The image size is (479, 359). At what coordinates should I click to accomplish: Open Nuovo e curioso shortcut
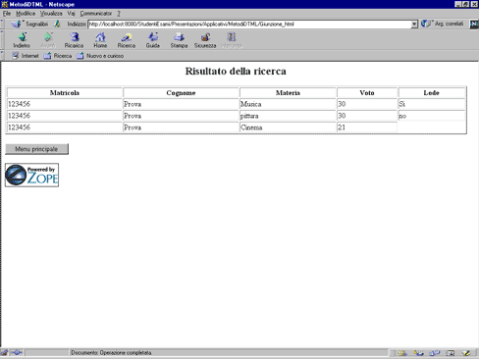tap(100, 56)
